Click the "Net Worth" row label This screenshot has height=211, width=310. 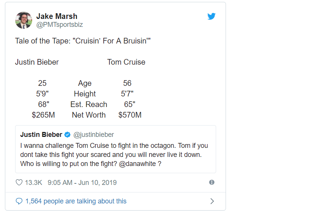(89, 115)
